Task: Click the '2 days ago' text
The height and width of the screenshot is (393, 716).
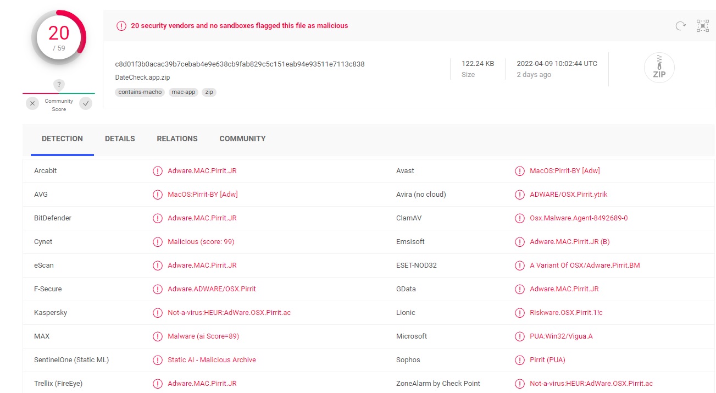Action: (534, 75)
